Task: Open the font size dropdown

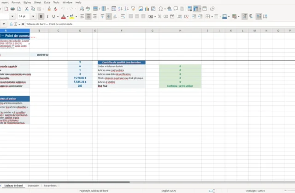Action: [33, 17]
